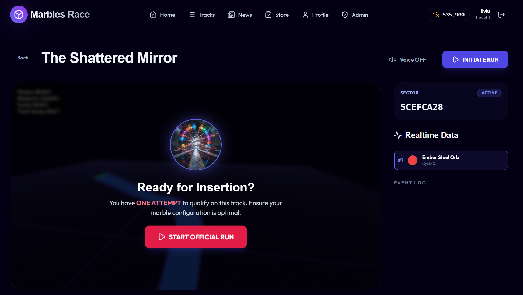523x295 pixels.
Task: Click the Tracks list icon
Action: pos(191,15)
